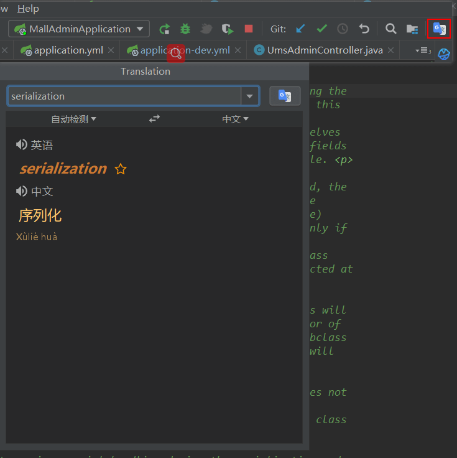The image size is (457, 458).
Task: Play English pronunciation speaker icon
Action: pyautogui.click(x=22, y=144)
